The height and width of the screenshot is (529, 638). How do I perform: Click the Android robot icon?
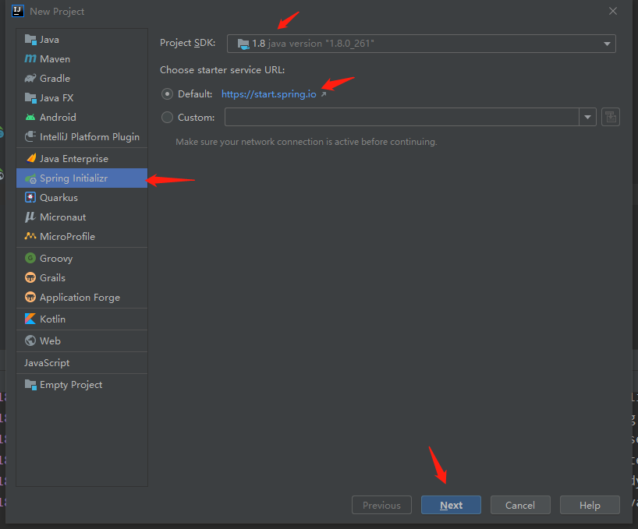tap(30, 118)
